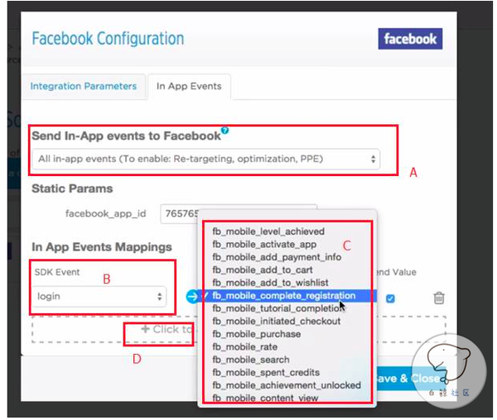The width and height of the screenshot is (497, 420).
Task: Pick fb_mobile_add_to_wishlist option
Action: point(270,283)
